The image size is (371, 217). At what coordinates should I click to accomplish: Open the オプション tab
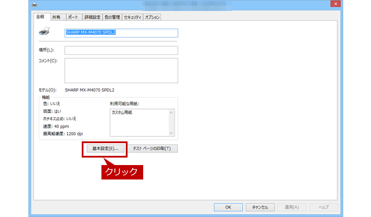pos(152,17)
